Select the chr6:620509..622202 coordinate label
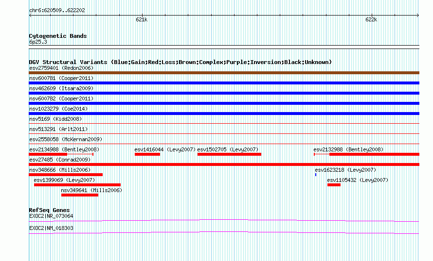The image size is (433, 261). tap(57, 11)
